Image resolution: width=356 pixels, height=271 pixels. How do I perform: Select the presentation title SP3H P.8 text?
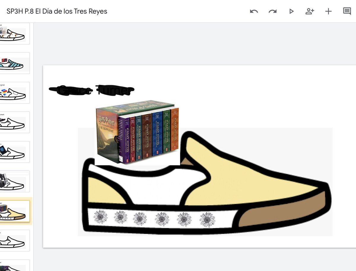57,11
